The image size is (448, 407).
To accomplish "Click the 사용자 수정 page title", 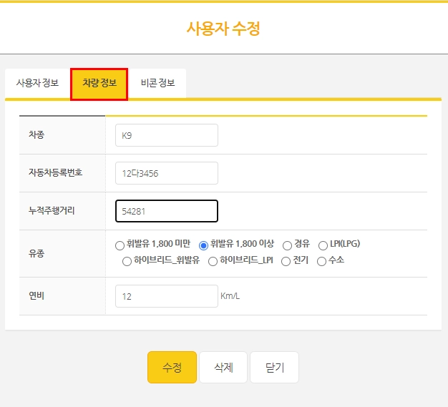I will [223, 29].
